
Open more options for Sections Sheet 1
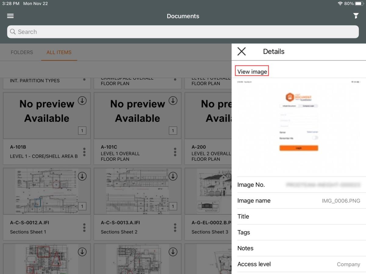click(x=84, y=227)
